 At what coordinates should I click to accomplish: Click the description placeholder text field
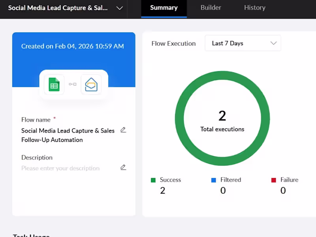(60, 168)
